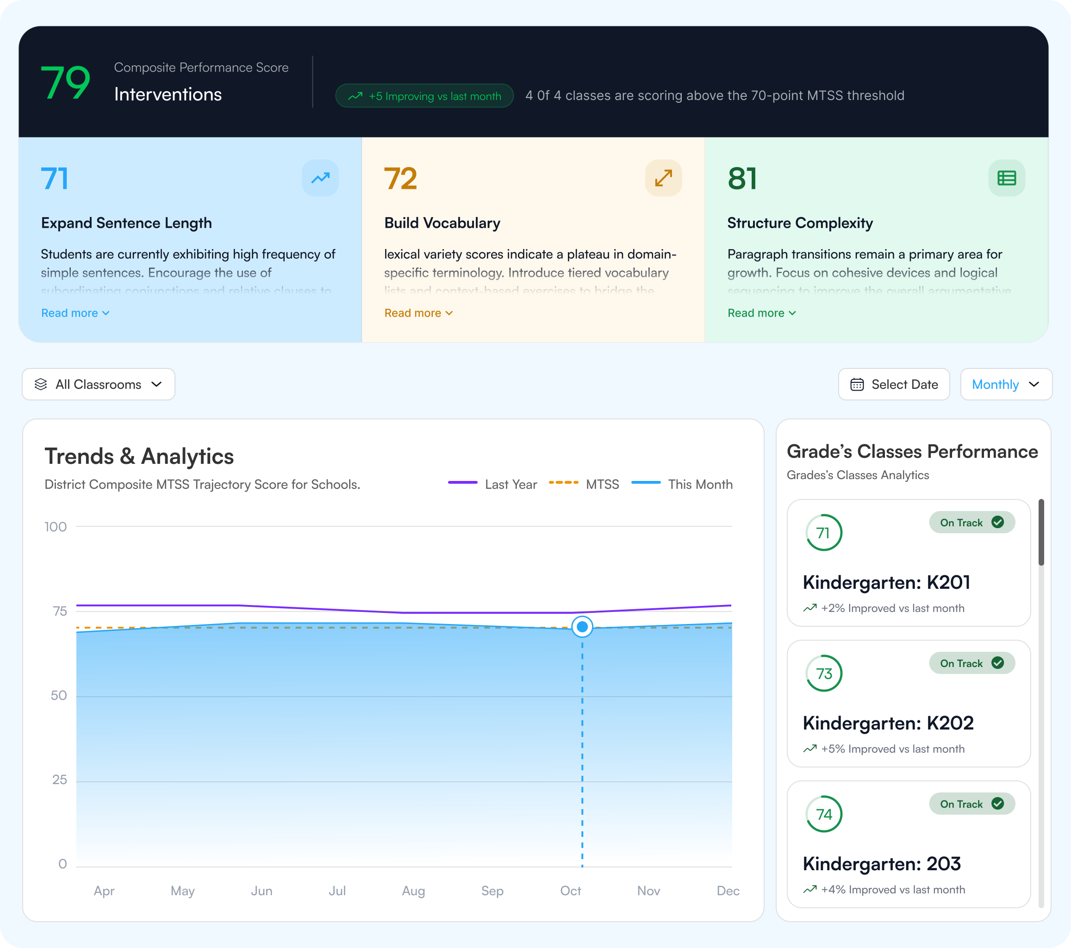Click the trend arrow beside +2% Improved
The image size is (1071, 948).
[x=810, y=608]
